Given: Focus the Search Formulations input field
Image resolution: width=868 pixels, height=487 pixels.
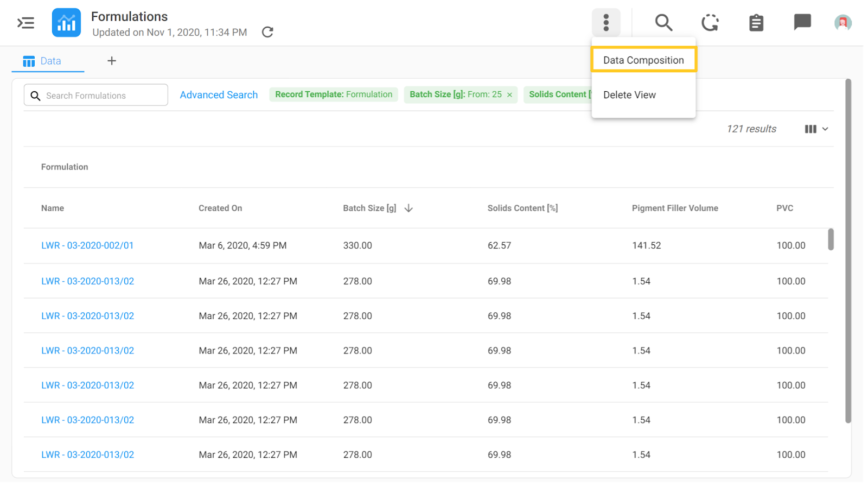Looking at the screenshot, I should (x=96, y=95).
